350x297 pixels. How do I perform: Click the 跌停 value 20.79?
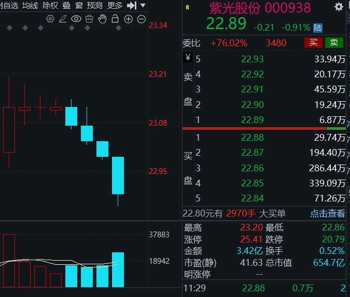click(x=333, y=239)
